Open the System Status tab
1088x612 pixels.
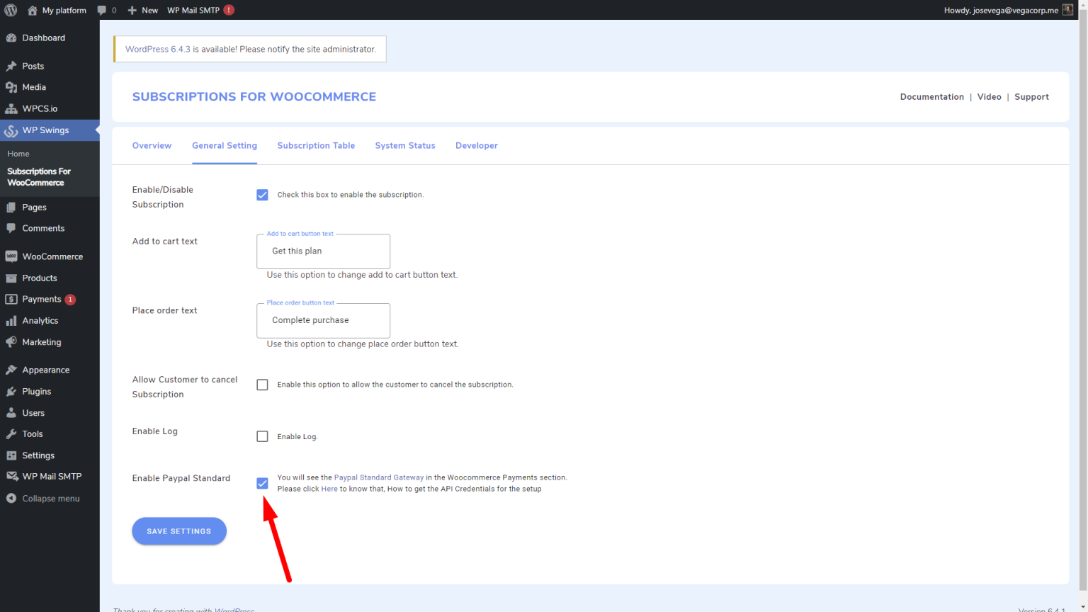(404, 145)
